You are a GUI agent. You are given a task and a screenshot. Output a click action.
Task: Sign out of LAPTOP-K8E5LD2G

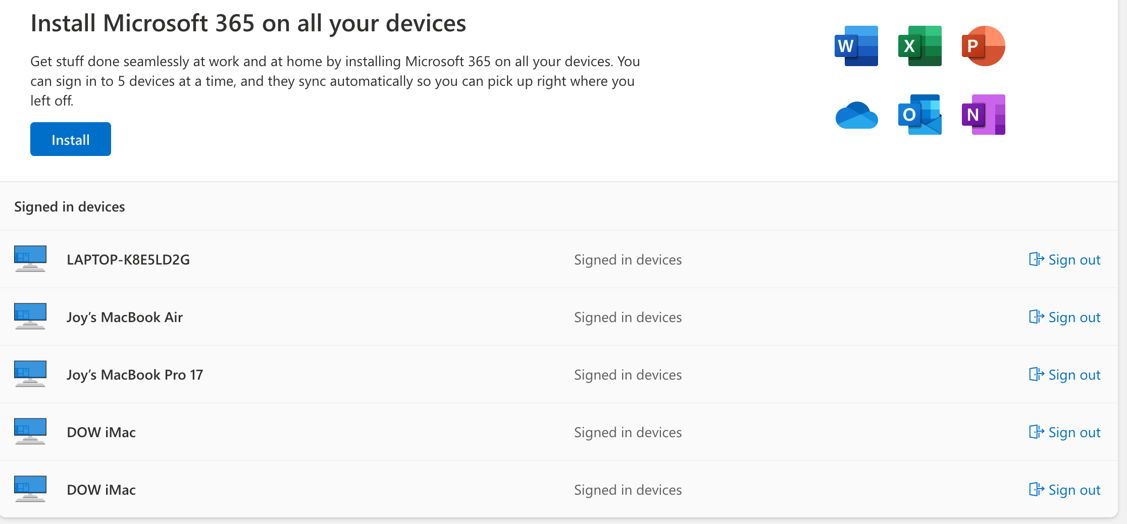pyautogui.click(x=1065, y=259)
